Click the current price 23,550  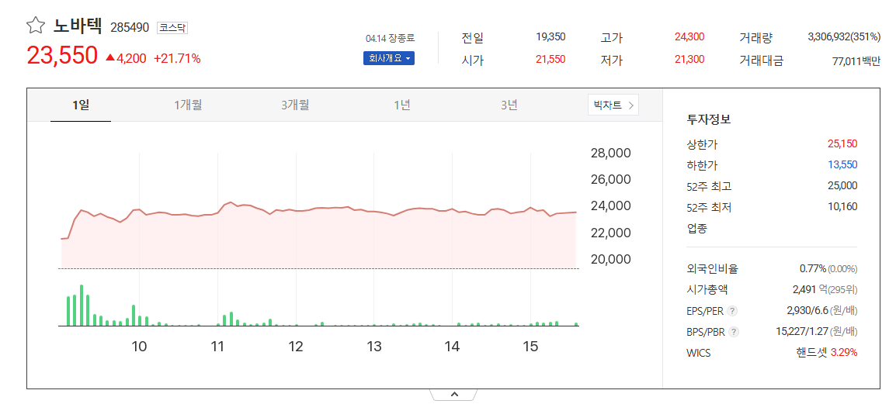62,56
